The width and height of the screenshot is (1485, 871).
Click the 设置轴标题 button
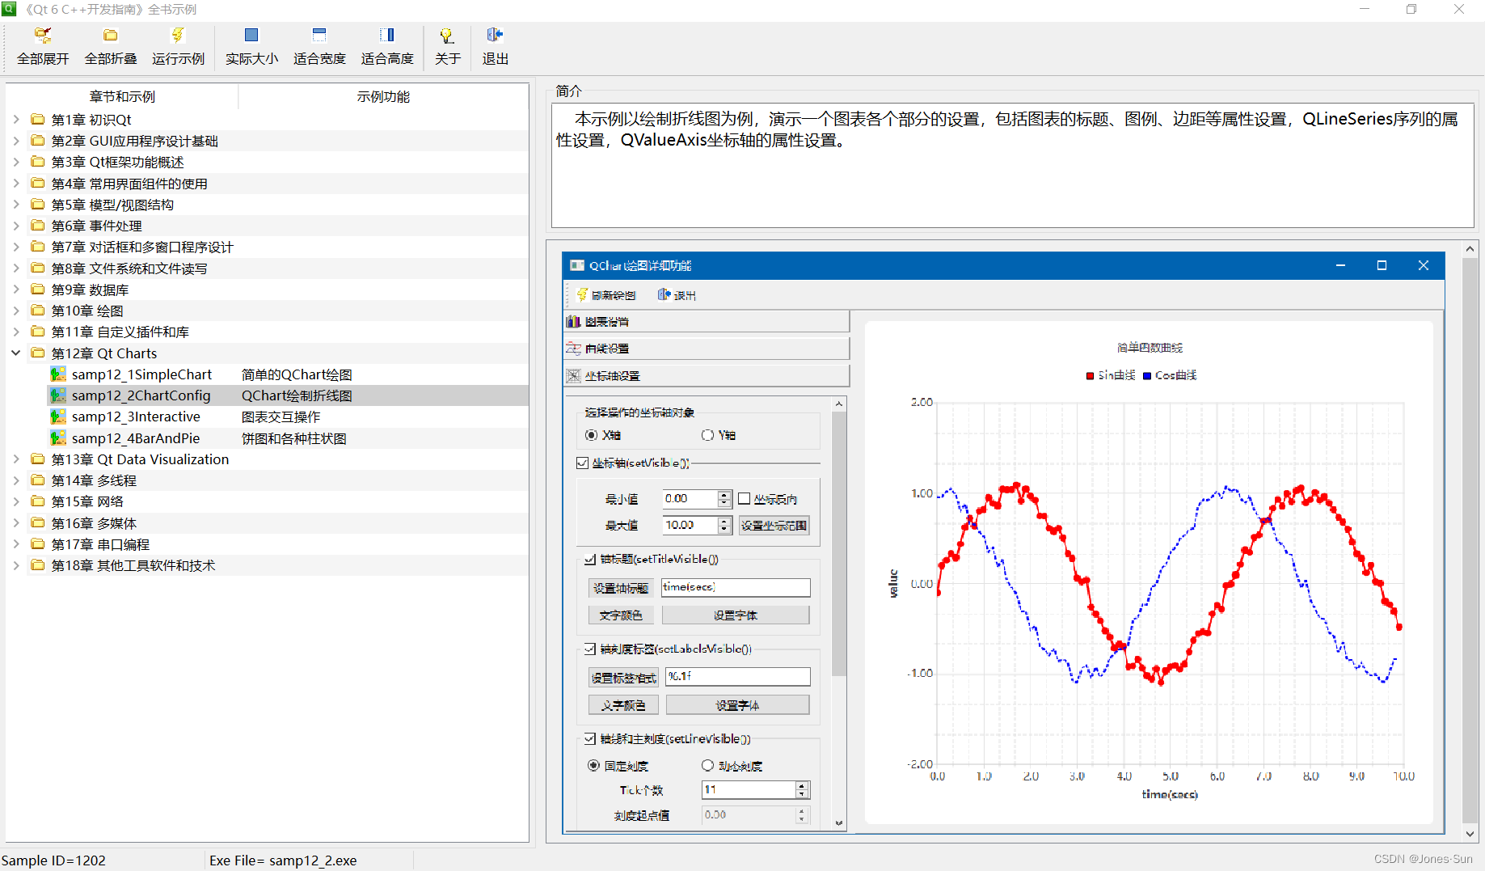tap(621, 588)
